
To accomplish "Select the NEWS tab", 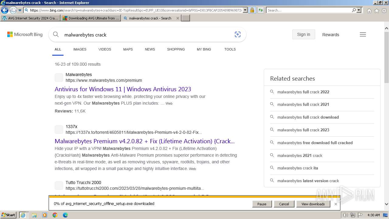I will pyautogui.click(x=150, y=49).
